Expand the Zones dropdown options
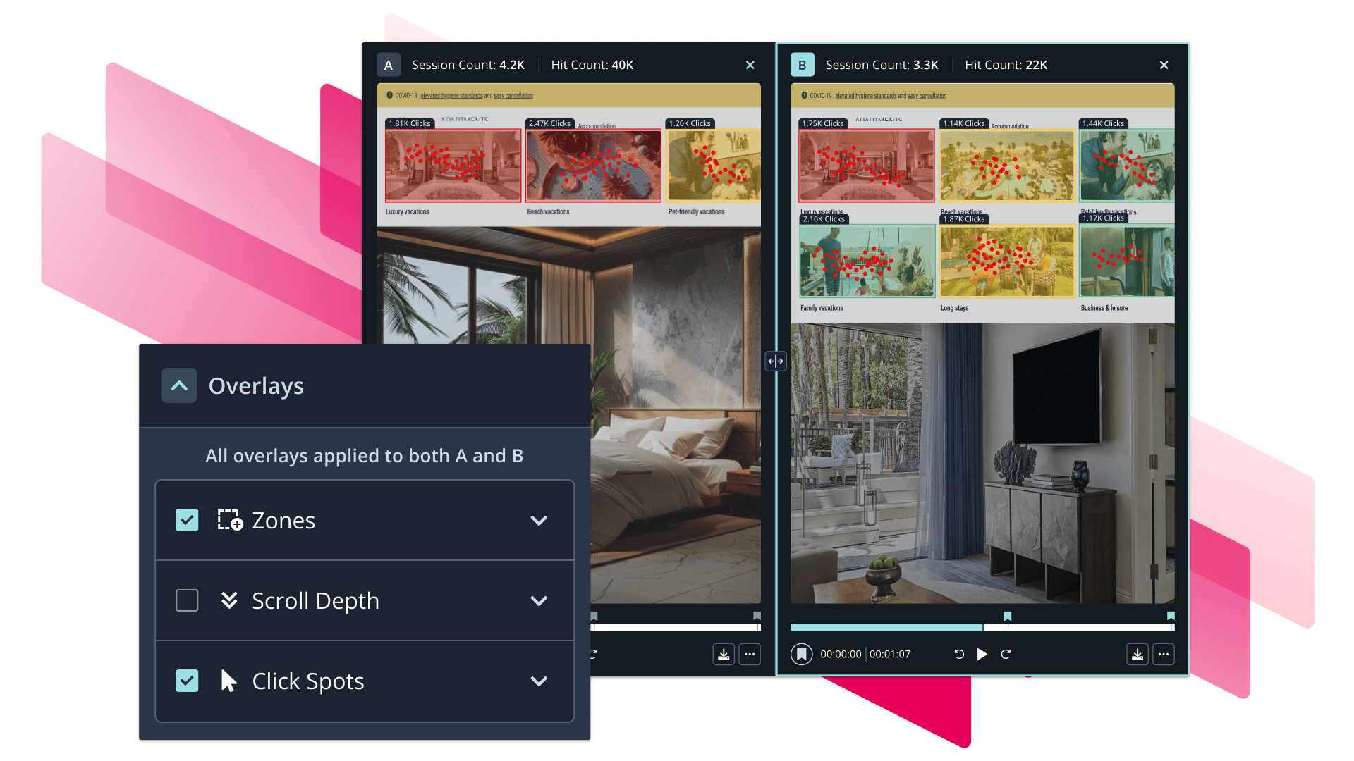 (x=539, y=519)
